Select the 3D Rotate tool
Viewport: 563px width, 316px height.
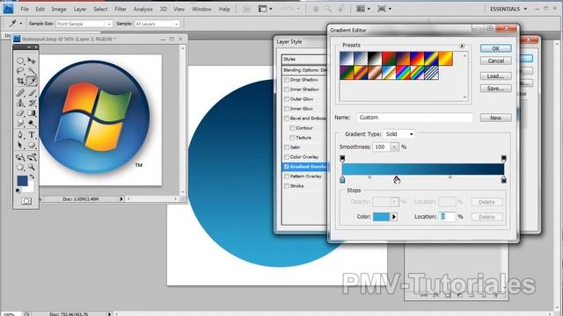tap(20, 157)
